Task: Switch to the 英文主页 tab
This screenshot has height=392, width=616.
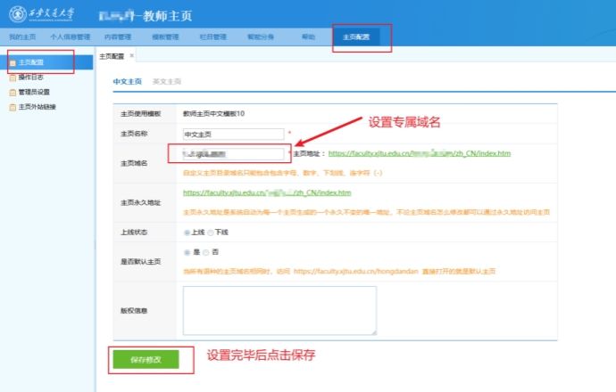Action: pos(167,81)
